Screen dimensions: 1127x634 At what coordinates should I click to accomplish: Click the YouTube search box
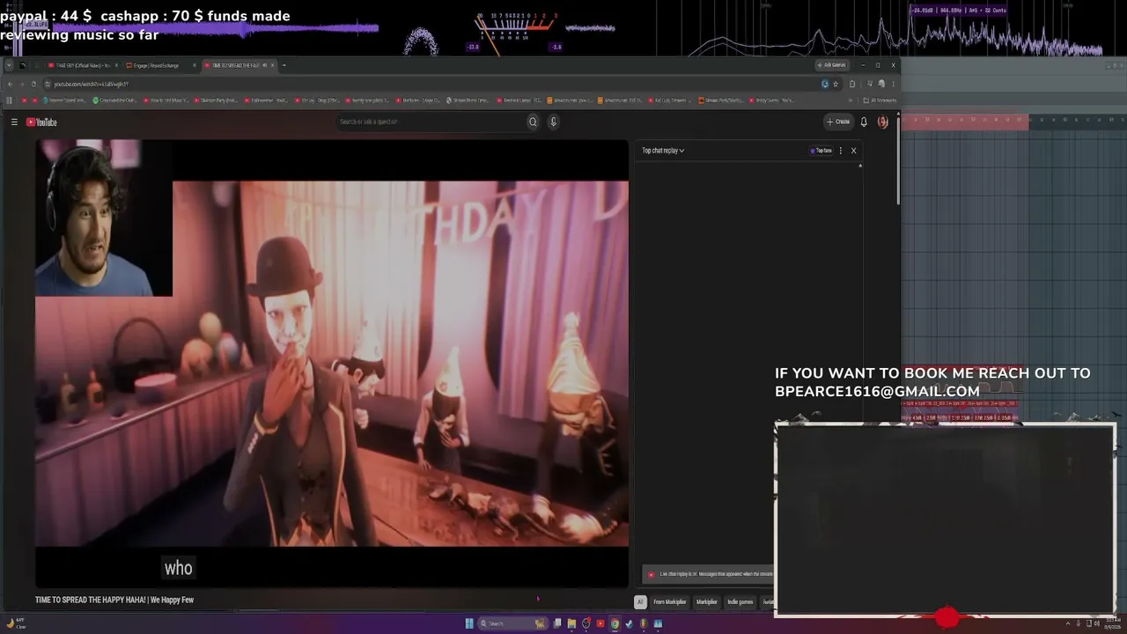click(431, 122)
